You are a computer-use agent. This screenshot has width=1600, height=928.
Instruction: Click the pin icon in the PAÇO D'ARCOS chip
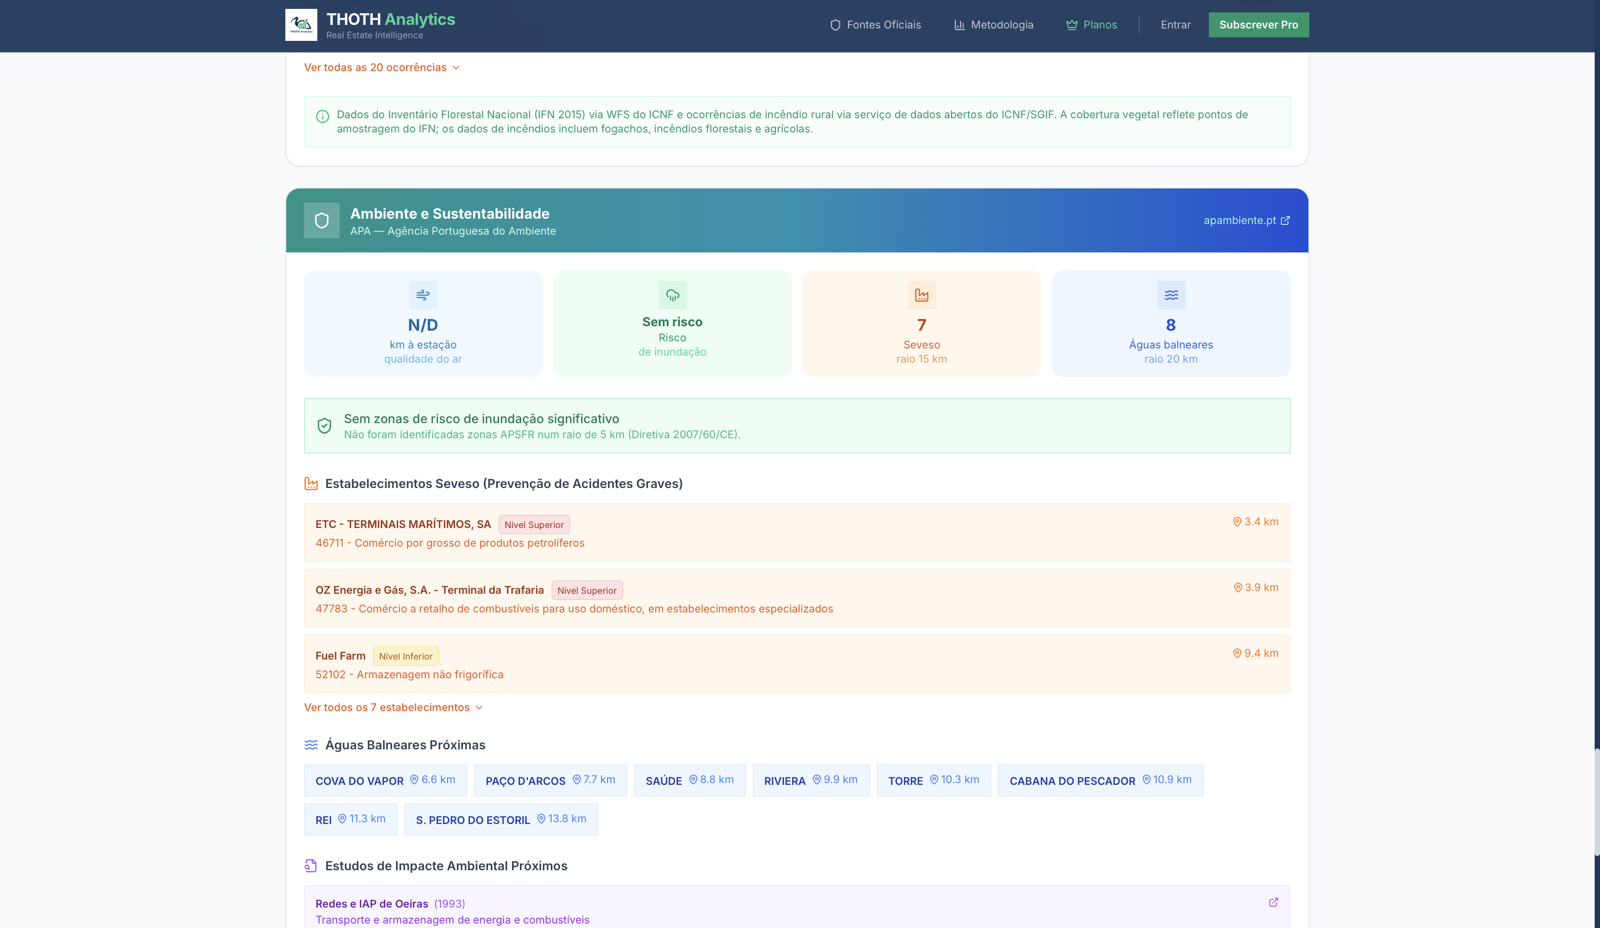pos(576,780)
